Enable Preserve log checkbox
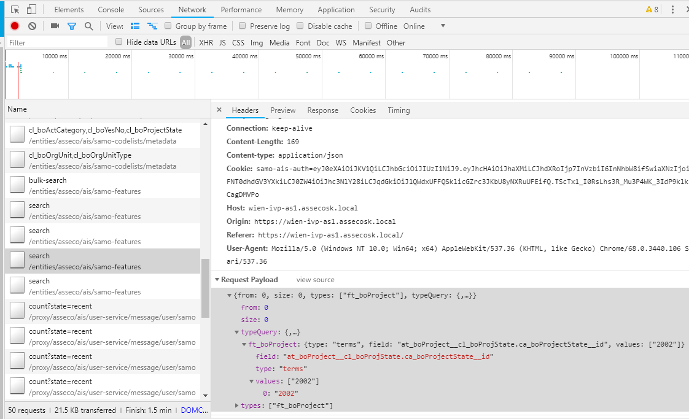 tap(242, 26)
